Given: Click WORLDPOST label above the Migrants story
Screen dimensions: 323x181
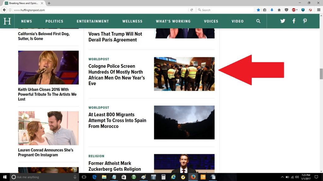Looking at the screenshot, I should pyautogui.click(x=99, y=107).
